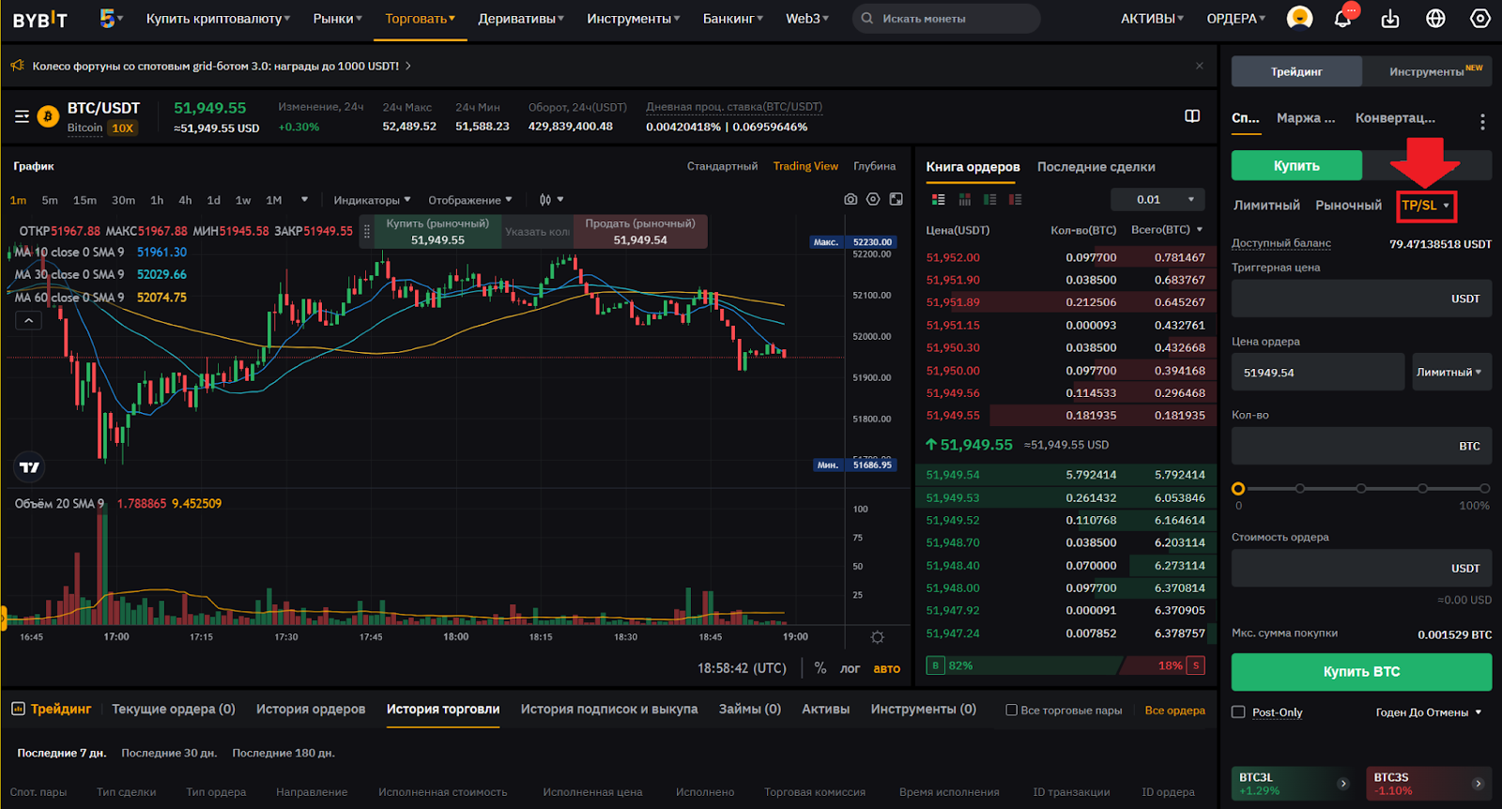Image resolution: width=1502 pixels, height=809 pixels.
Task: Click the BTC quantity input field
Action: [x=1361, y=446]
